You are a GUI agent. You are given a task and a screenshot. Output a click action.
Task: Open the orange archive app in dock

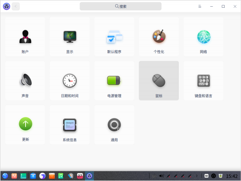[x=52, y=176]
